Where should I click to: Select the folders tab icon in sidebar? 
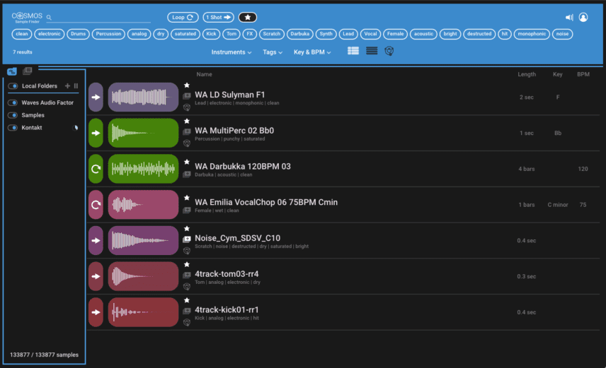click(12, 71)
